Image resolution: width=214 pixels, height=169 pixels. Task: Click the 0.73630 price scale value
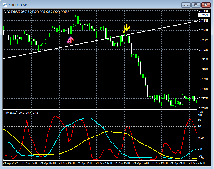click(204, 108)
